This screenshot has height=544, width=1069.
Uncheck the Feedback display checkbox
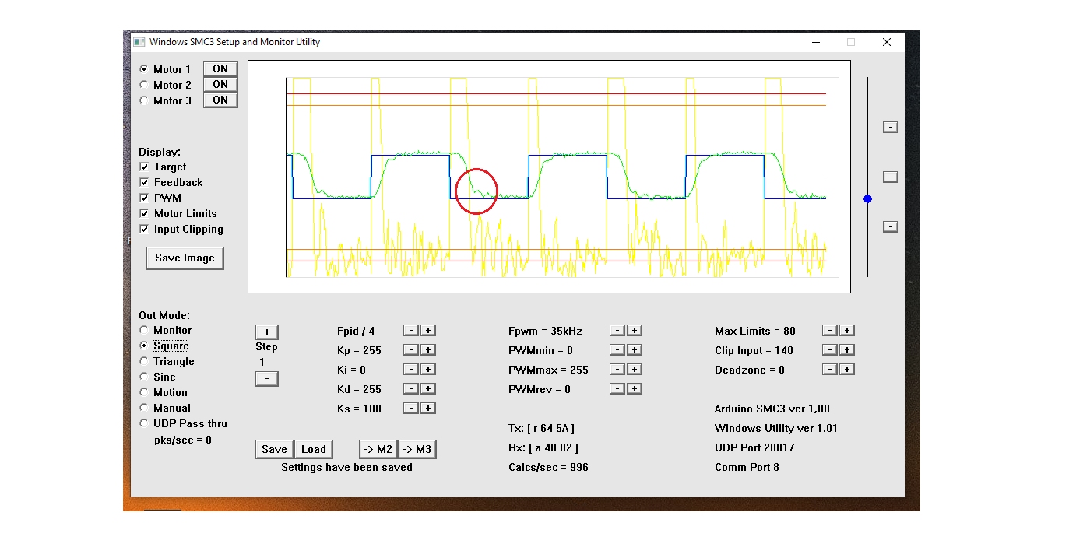coord(144,183)
